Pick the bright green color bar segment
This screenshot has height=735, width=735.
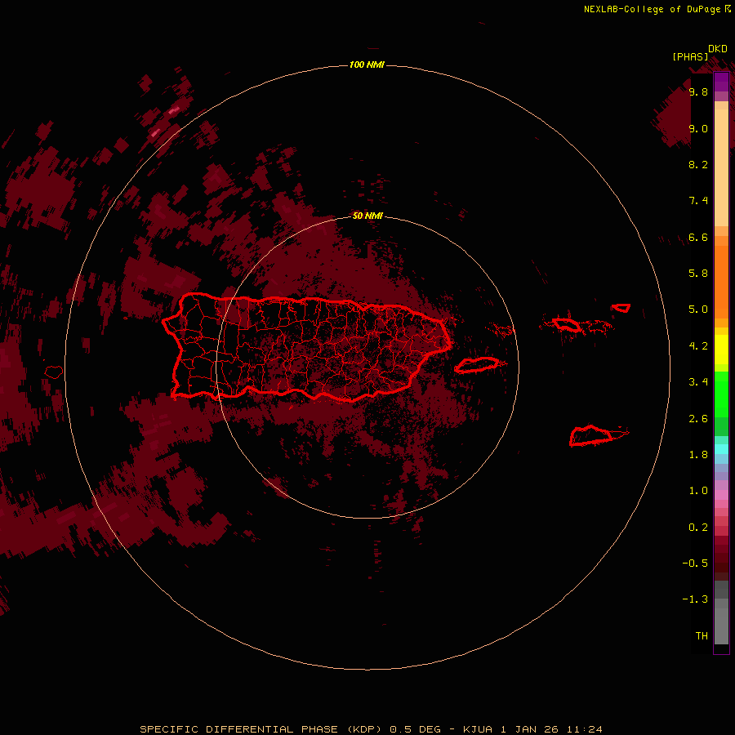pyautogui.click(x=721, y=394)
